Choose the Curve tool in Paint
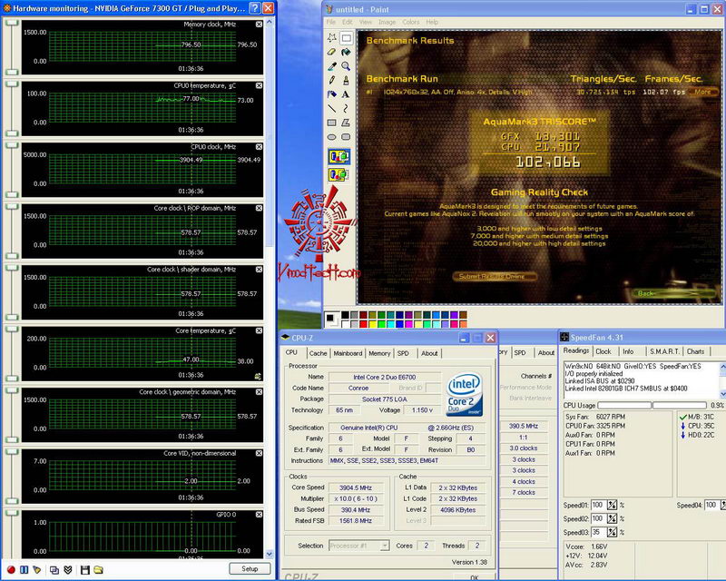Viewport: 726px width, 581px height. (x=346, y=108)
